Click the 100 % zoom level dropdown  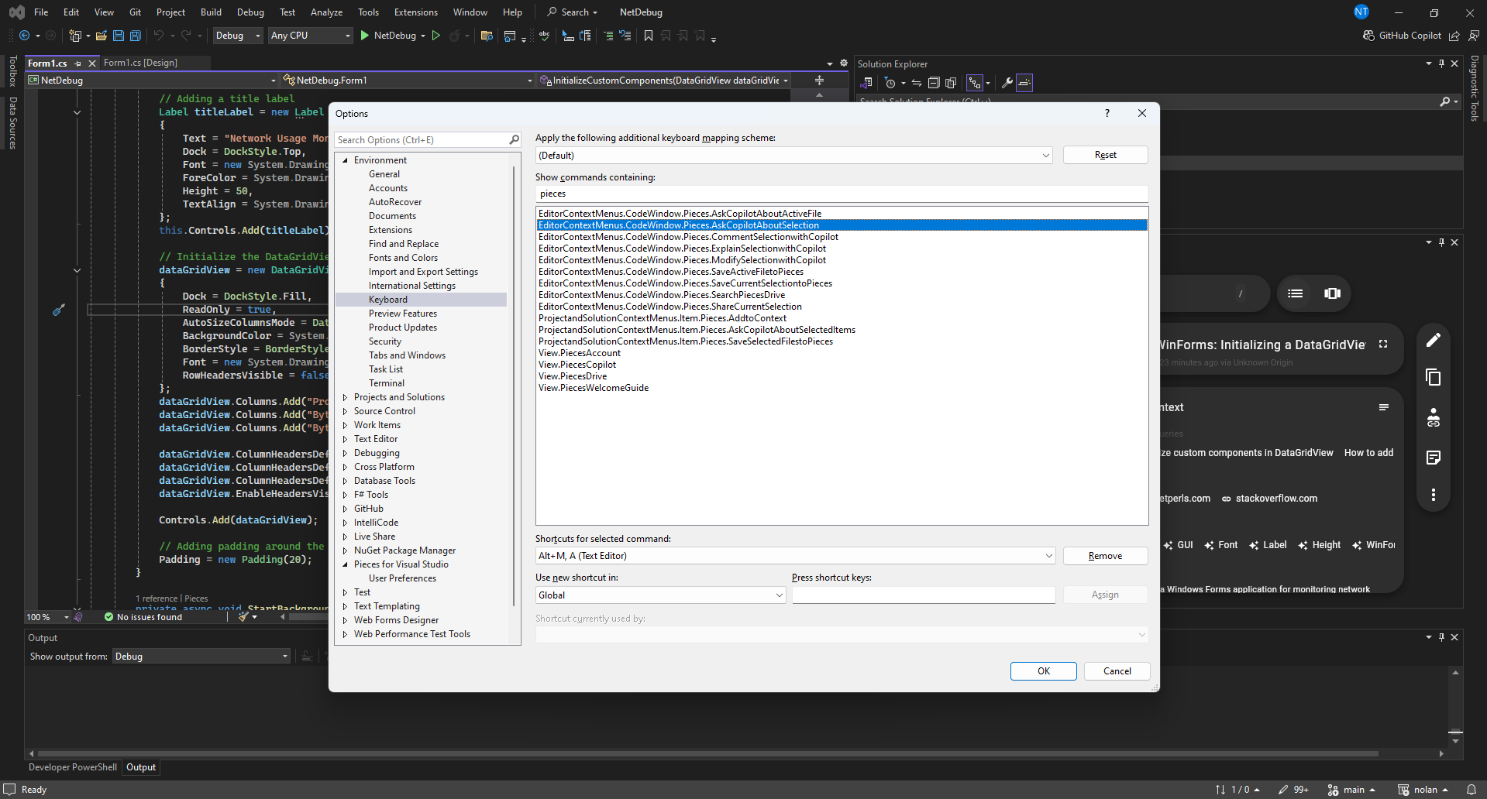pyautogui.click(x=47, y=617)
